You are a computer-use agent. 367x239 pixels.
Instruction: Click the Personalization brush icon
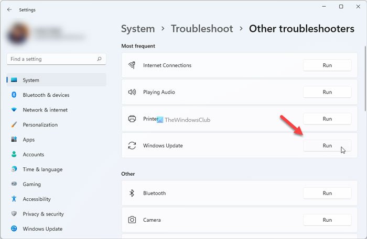click(x=14, y=125)
